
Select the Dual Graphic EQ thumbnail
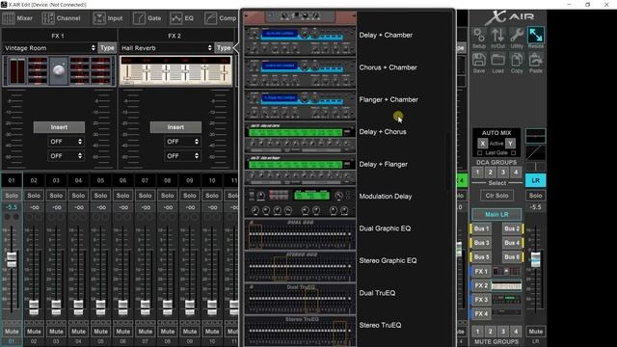(x=300, y=234)
